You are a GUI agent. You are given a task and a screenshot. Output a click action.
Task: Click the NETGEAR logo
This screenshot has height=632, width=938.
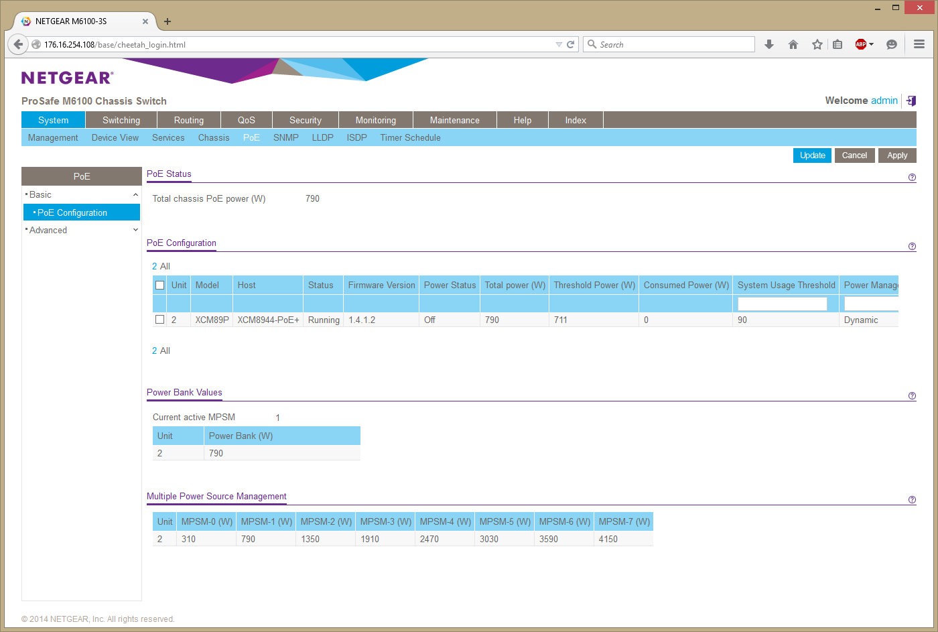[x=68, y=78]
